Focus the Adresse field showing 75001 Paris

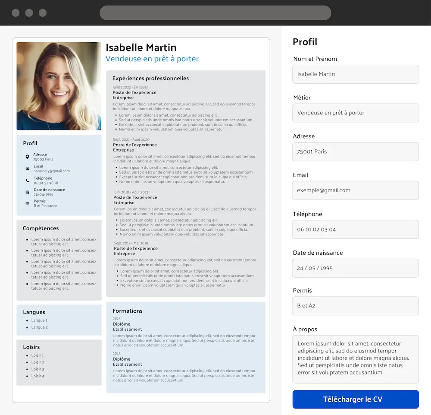pyautogui.click(x=356, y=152)
